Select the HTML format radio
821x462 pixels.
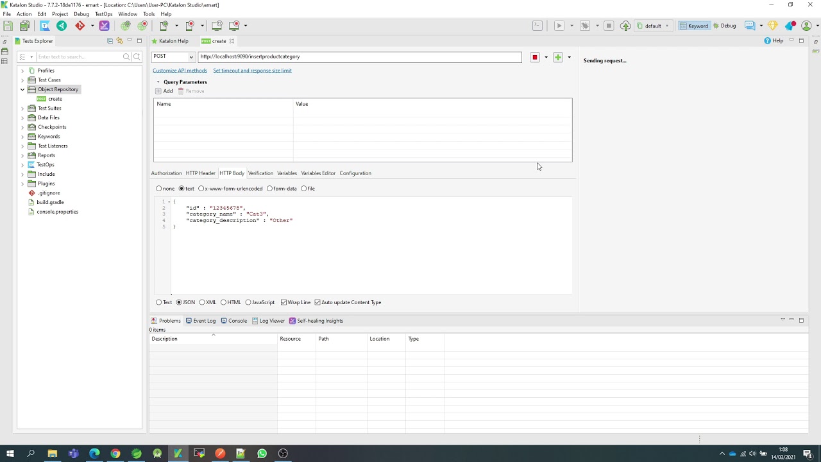pos(223,302)
